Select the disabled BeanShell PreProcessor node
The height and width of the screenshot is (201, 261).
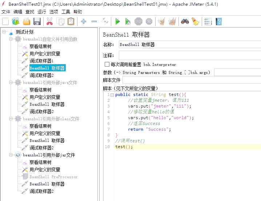53,177
